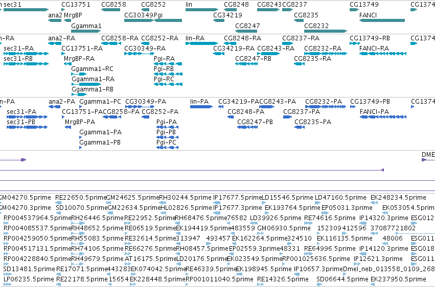Viewport: 435px width, 287px height.
Task: Select the CG30349-RA transcript
Action: (139, 54)
